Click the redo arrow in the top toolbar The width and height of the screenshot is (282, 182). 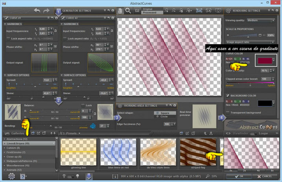(47, 11)
